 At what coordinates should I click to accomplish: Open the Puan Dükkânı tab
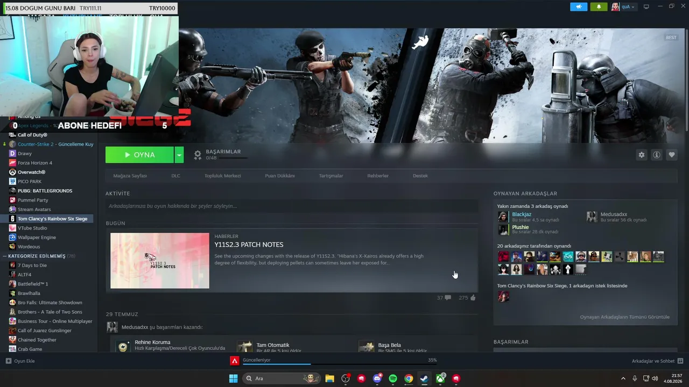coord(280,176)
